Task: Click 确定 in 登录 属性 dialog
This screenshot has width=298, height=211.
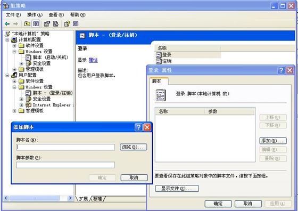Action: click(x=218, y=204)
